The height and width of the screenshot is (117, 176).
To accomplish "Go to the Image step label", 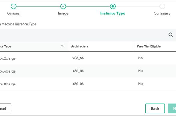I will (x=63, y=13).
